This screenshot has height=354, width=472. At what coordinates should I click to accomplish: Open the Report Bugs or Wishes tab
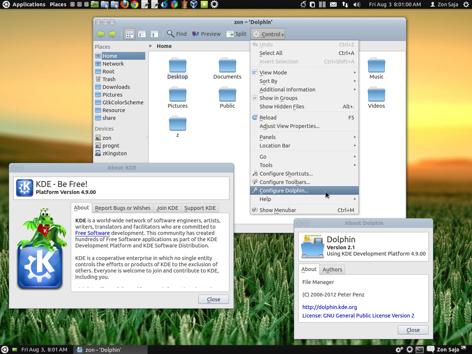click(x=122, y=208)
